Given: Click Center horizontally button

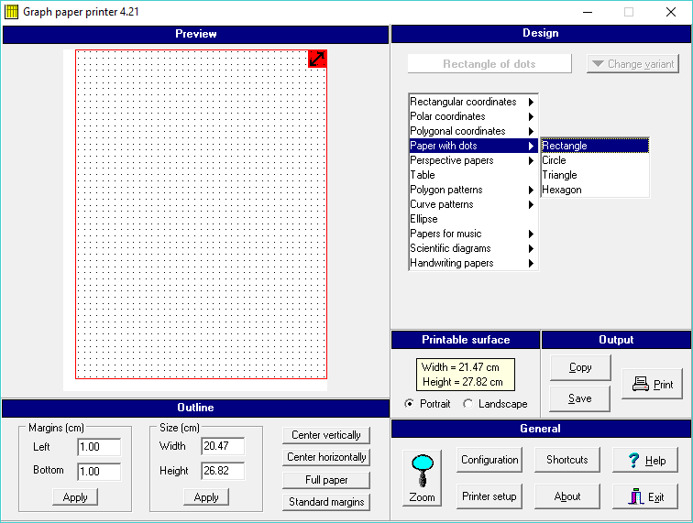Looking at the screenshot, I should pos(326,457).
